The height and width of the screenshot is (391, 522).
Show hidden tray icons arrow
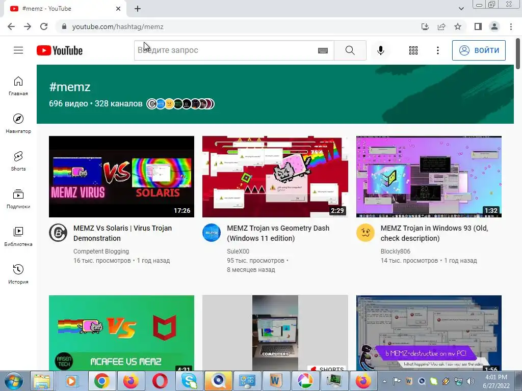tap(384, 381)
